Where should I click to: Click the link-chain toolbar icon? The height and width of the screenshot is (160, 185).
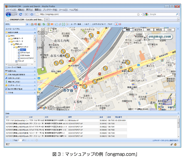pos(60,24)
